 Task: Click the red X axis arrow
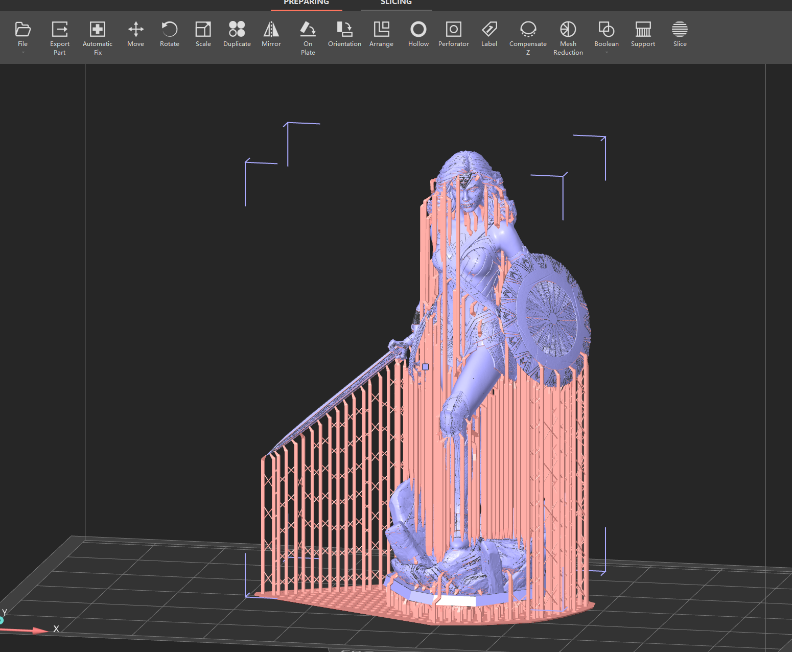click(x=26, y=631)
